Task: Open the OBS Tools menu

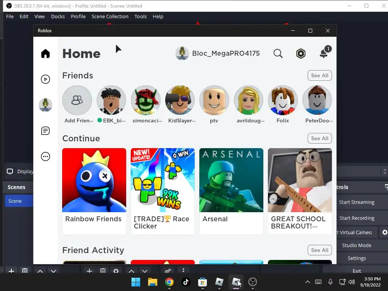Action: [x=141, y=16]
